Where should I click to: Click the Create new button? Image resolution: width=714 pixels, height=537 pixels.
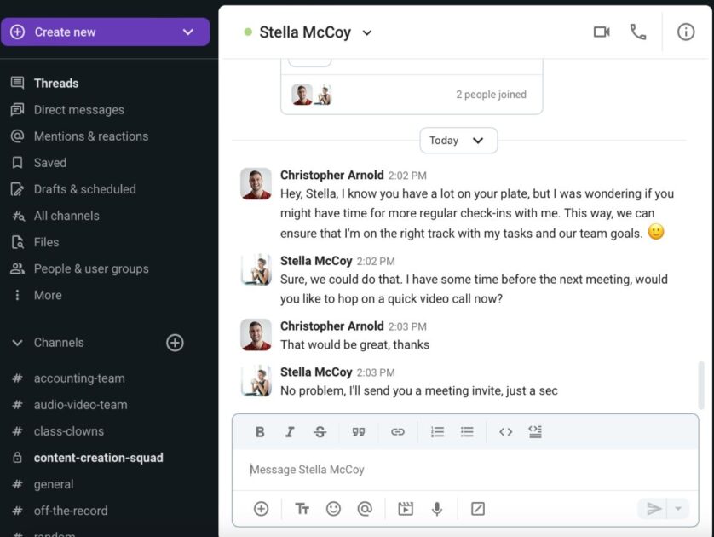[106, 32]
